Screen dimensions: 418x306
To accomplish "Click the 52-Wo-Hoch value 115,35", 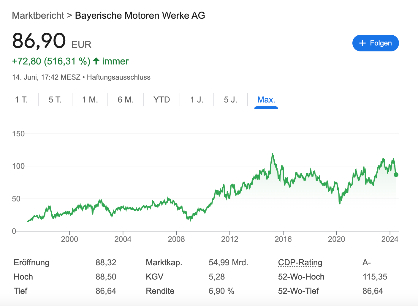I will coord(375,277).
